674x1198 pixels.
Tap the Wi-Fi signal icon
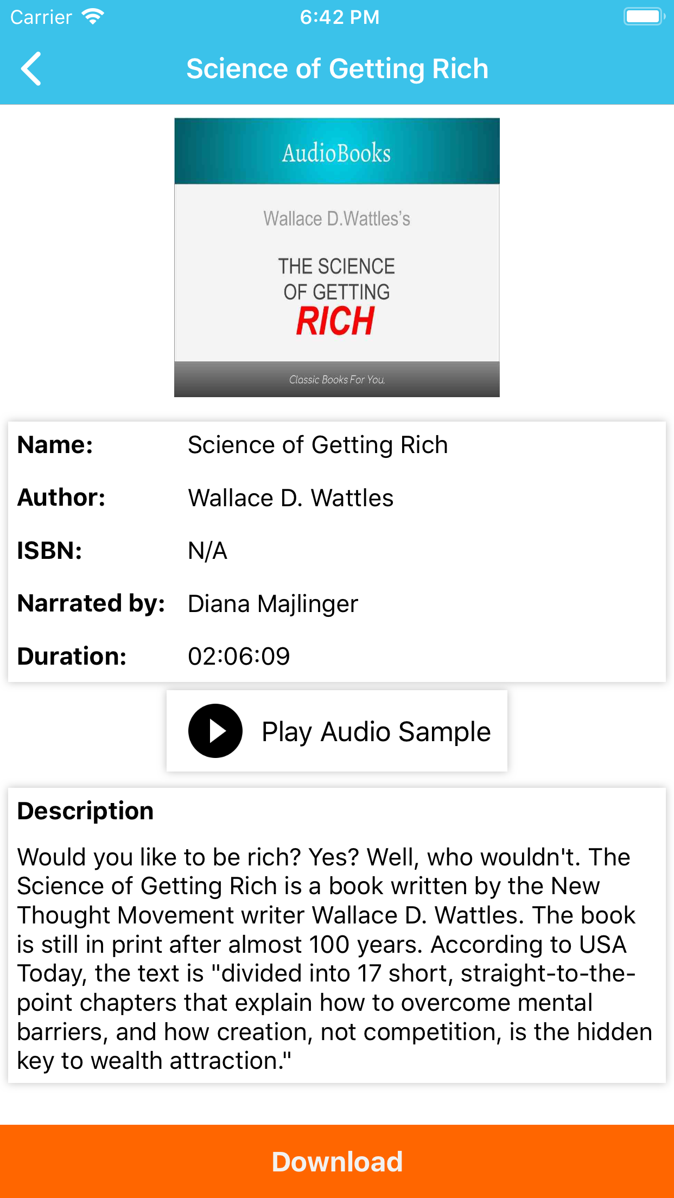[93, 17]
